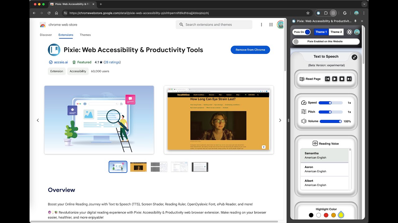Skip to previous section in Read Page

point(327,79)
